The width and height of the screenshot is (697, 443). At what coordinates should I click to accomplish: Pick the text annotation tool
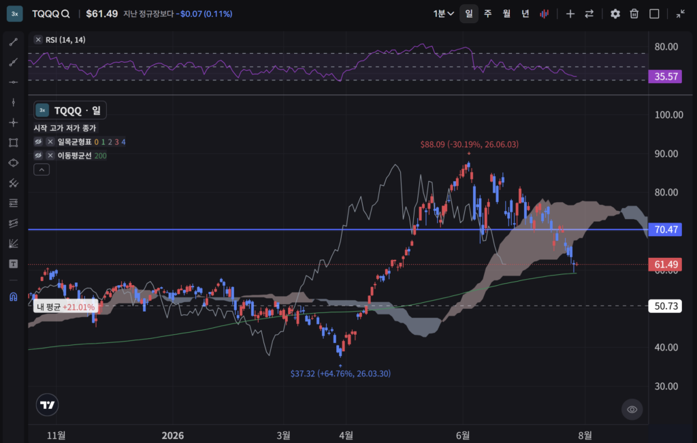tap(14, 264)
